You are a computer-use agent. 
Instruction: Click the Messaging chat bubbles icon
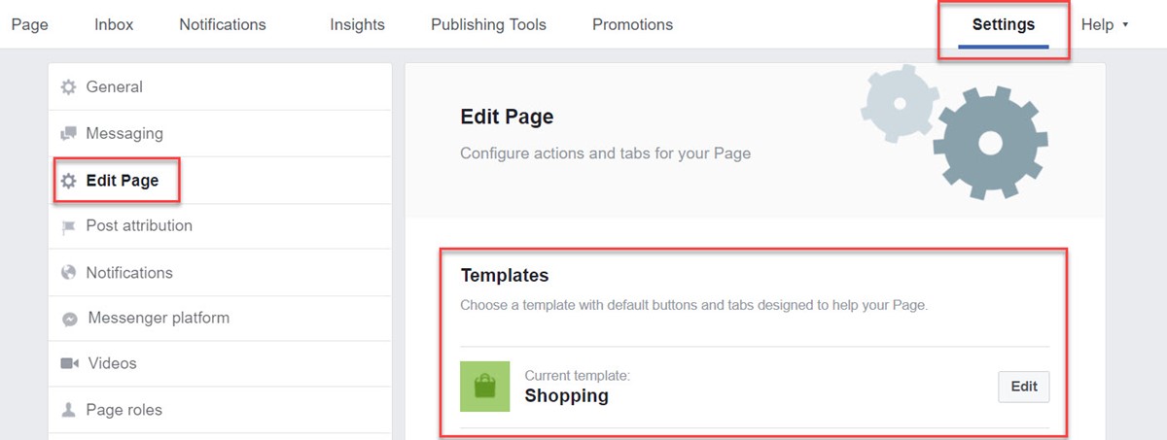(68, 134)
